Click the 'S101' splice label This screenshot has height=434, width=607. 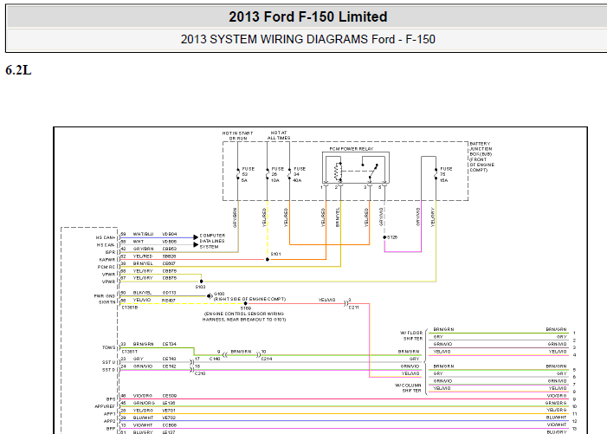click(275, 254)
